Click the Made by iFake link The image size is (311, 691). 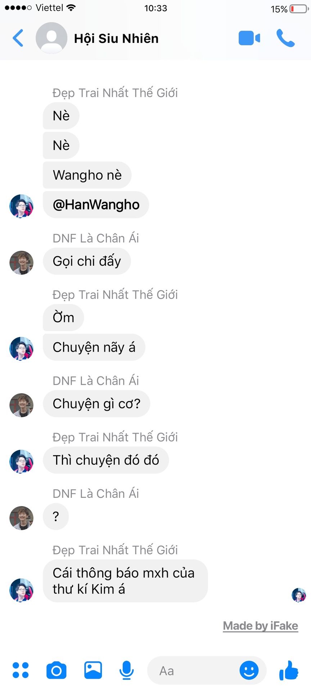(x=261, y=626)
